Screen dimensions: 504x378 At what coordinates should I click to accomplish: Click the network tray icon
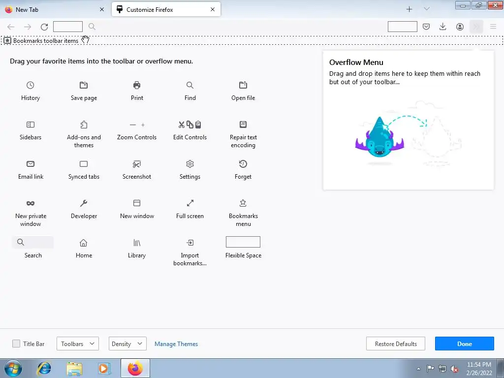tap(442, 369)
